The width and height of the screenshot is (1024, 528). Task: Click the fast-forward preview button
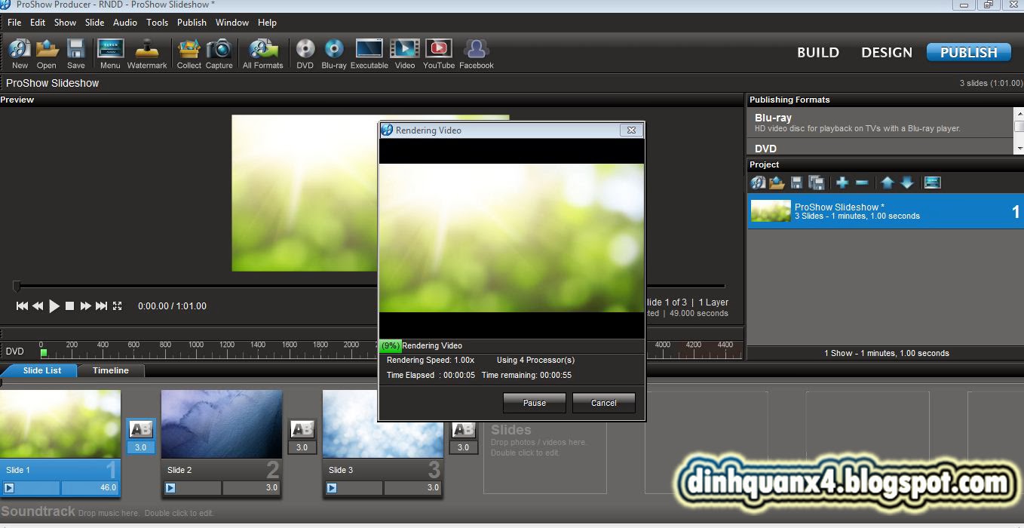[x=85, y=305]
